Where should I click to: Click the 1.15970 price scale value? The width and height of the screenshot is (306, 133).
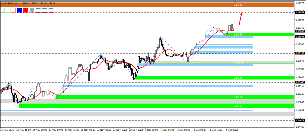click(x=300, y=61)
